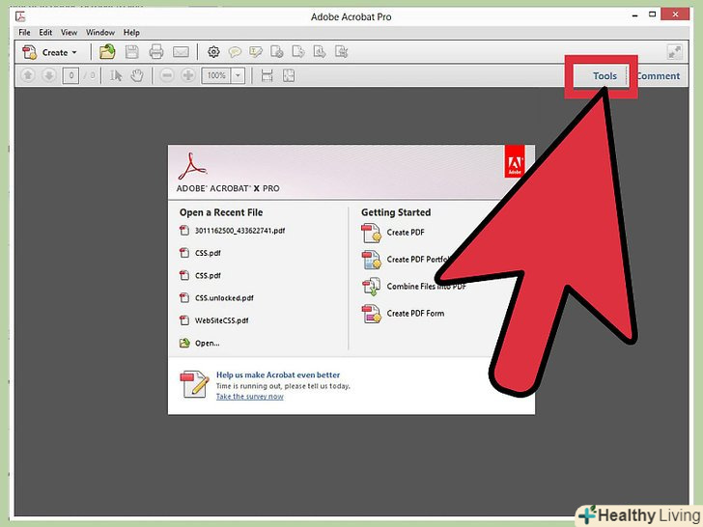Viewport: 703px width, 527px height.
Task: Open the Tools pane
Action: pos(605,75)
